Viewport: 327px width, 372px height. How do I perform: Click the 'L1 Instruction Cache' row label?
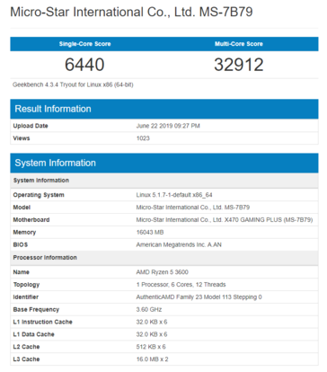click(x=43, y=322)
